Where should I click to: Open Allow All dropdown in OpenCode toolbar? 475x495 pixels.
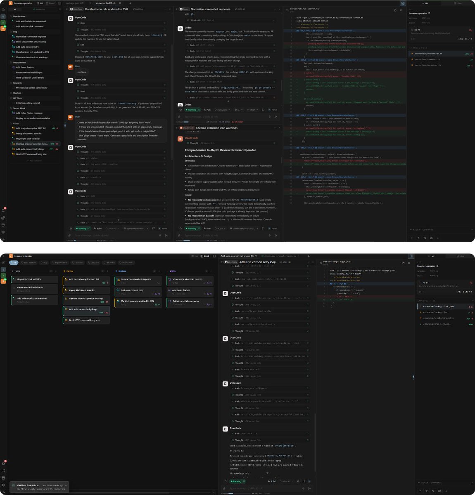tap(113, 228)
